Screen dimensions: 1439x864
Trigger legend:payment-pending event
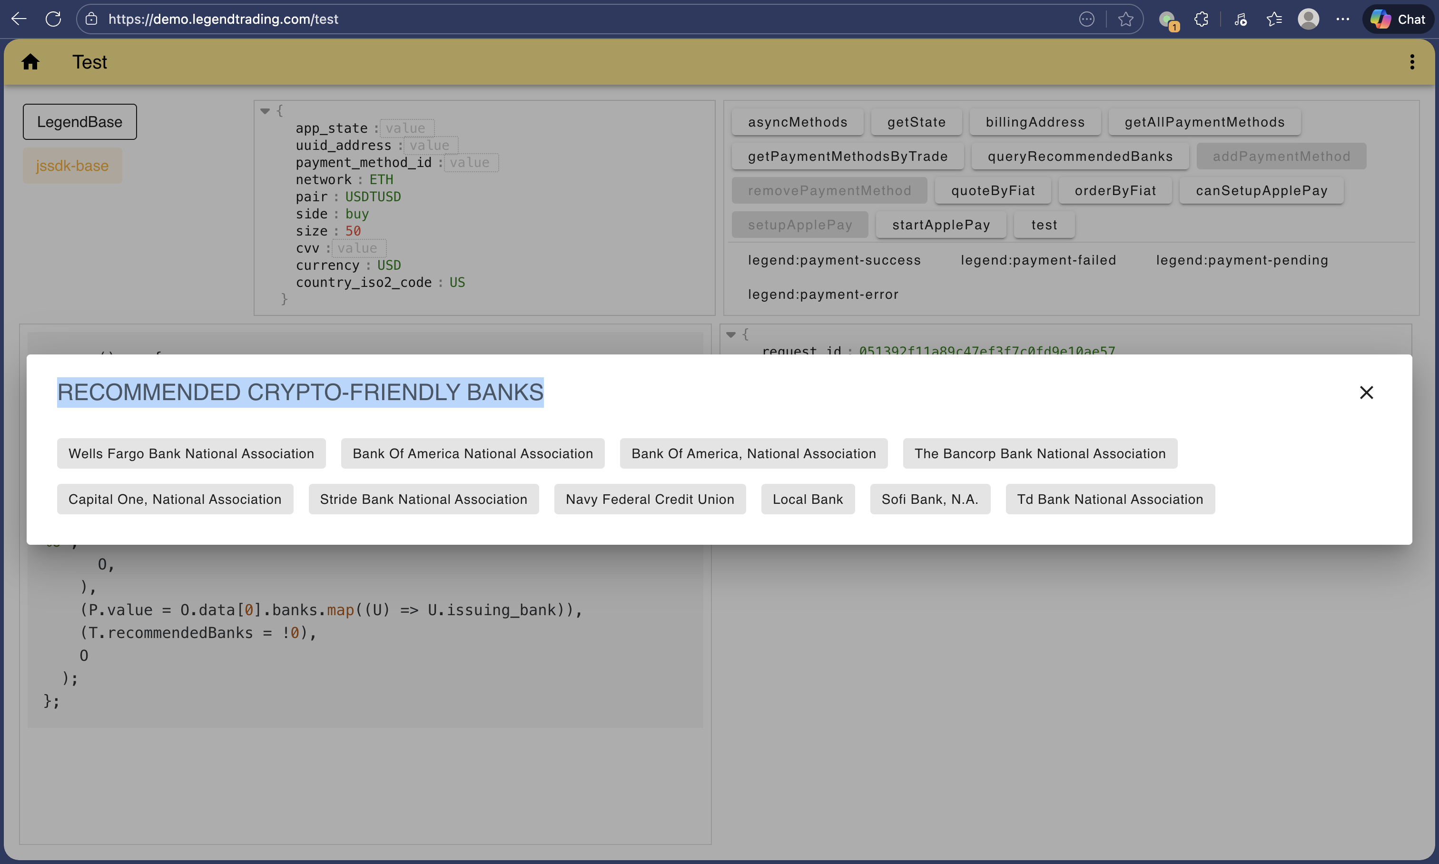(x=1242, y=260)
